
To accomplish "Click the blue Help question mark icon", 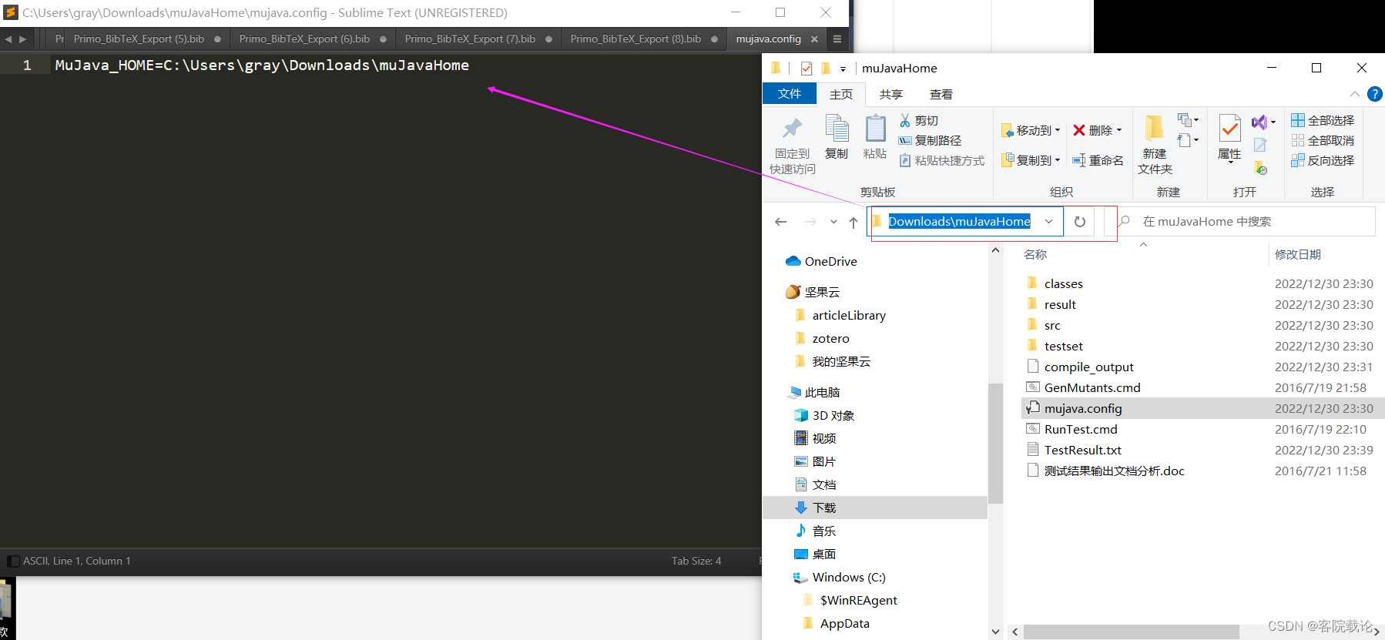I will 1374,94.
